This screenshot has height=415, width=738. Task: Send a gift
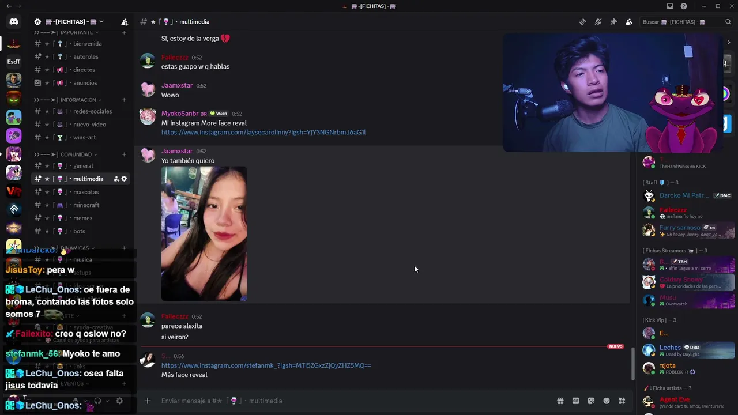(x=560, y=401)
